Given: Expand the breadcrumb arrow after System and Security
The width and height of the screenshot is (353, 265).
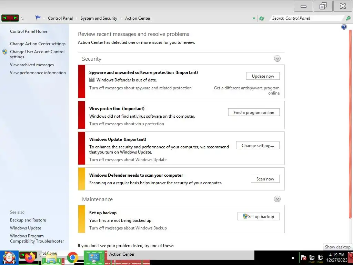Looking at the screenshot, I should [121, 19].
